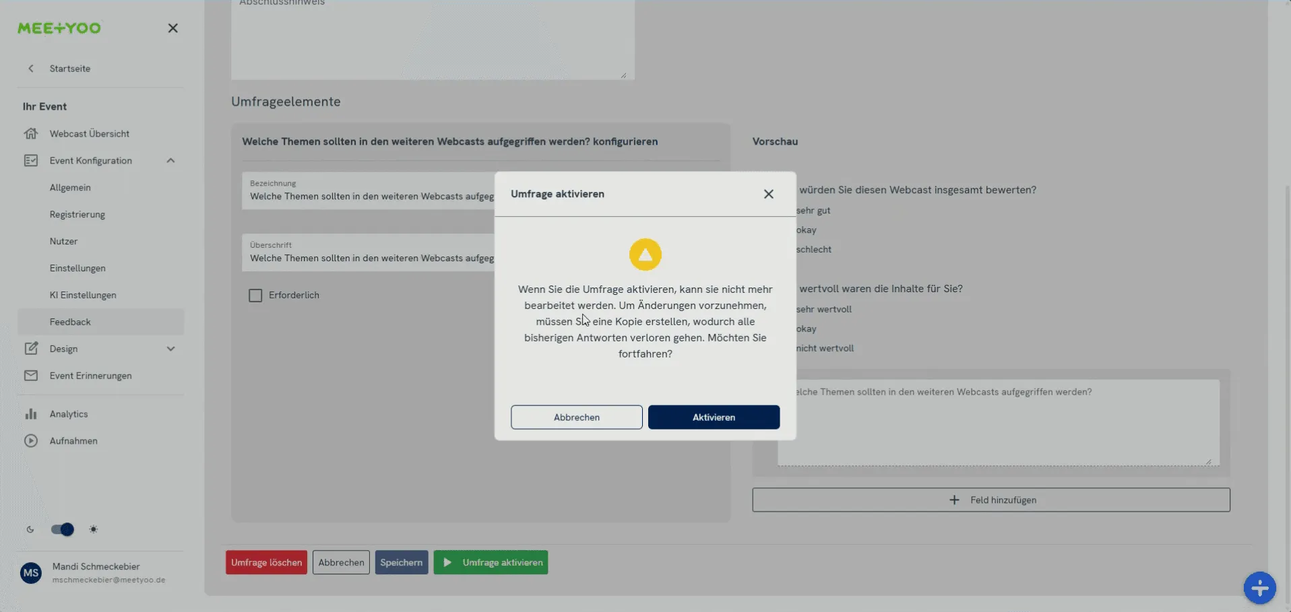Click the back arrow next to Startseite

coord(31,68)
